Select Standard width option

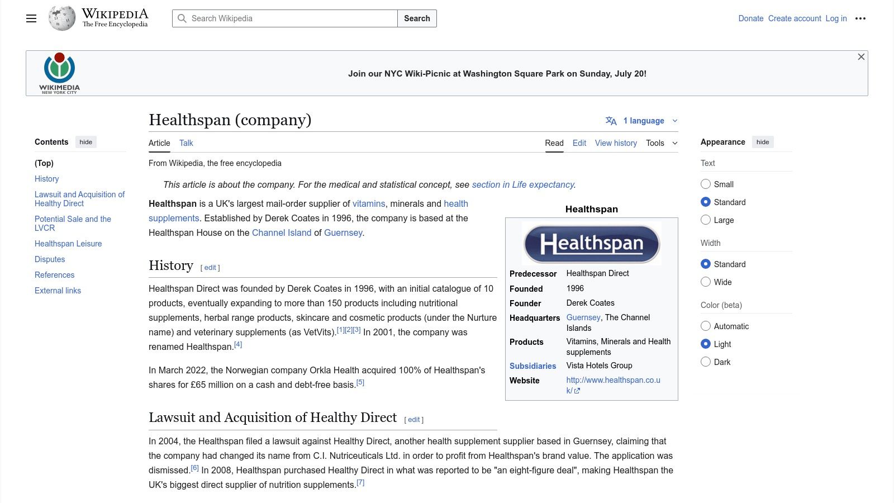[x=706, y=264]
